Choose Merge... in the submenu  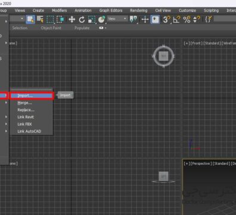click(x=32, y=103)
